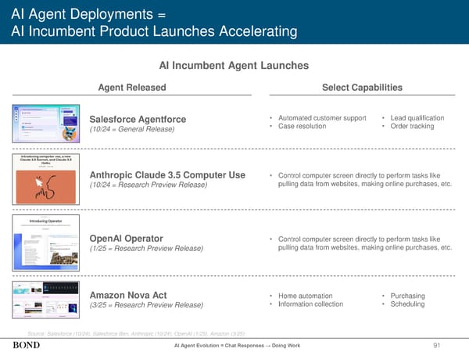The width and height of the screenshot is (469, 352).
Task: Click the Automated customer support bullet
Action: [321, 118]
